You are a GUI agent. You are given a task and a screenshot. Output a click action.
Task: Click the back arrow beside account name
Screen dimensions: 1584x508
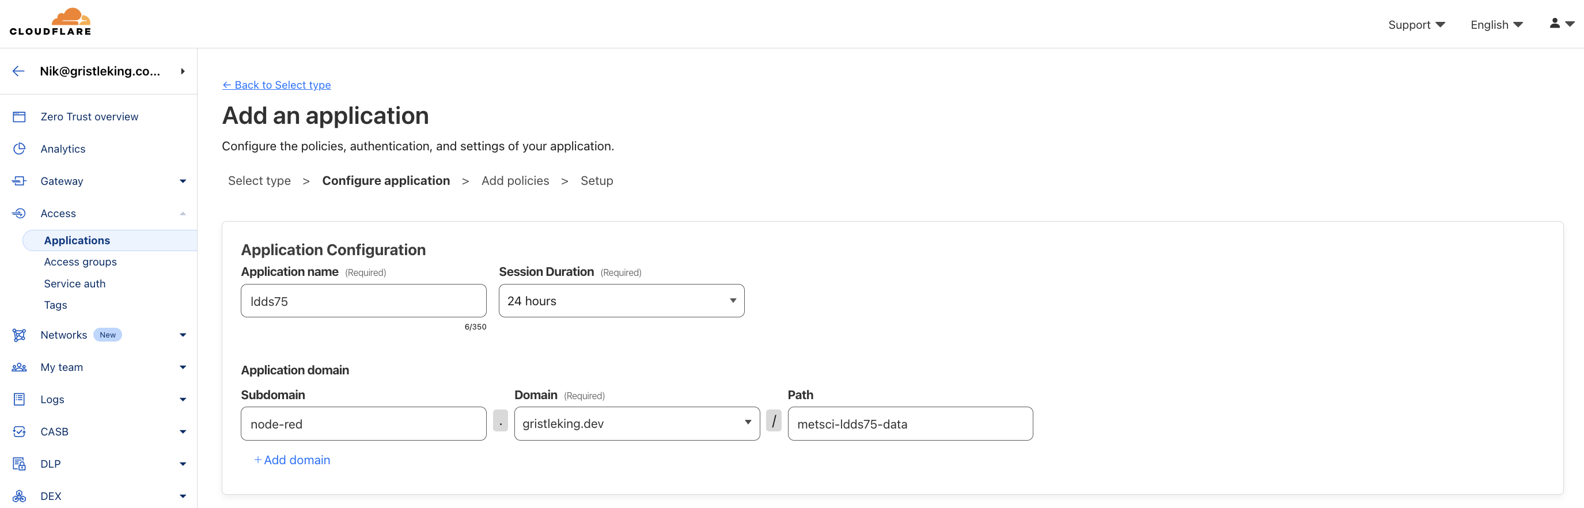point(18,71)
